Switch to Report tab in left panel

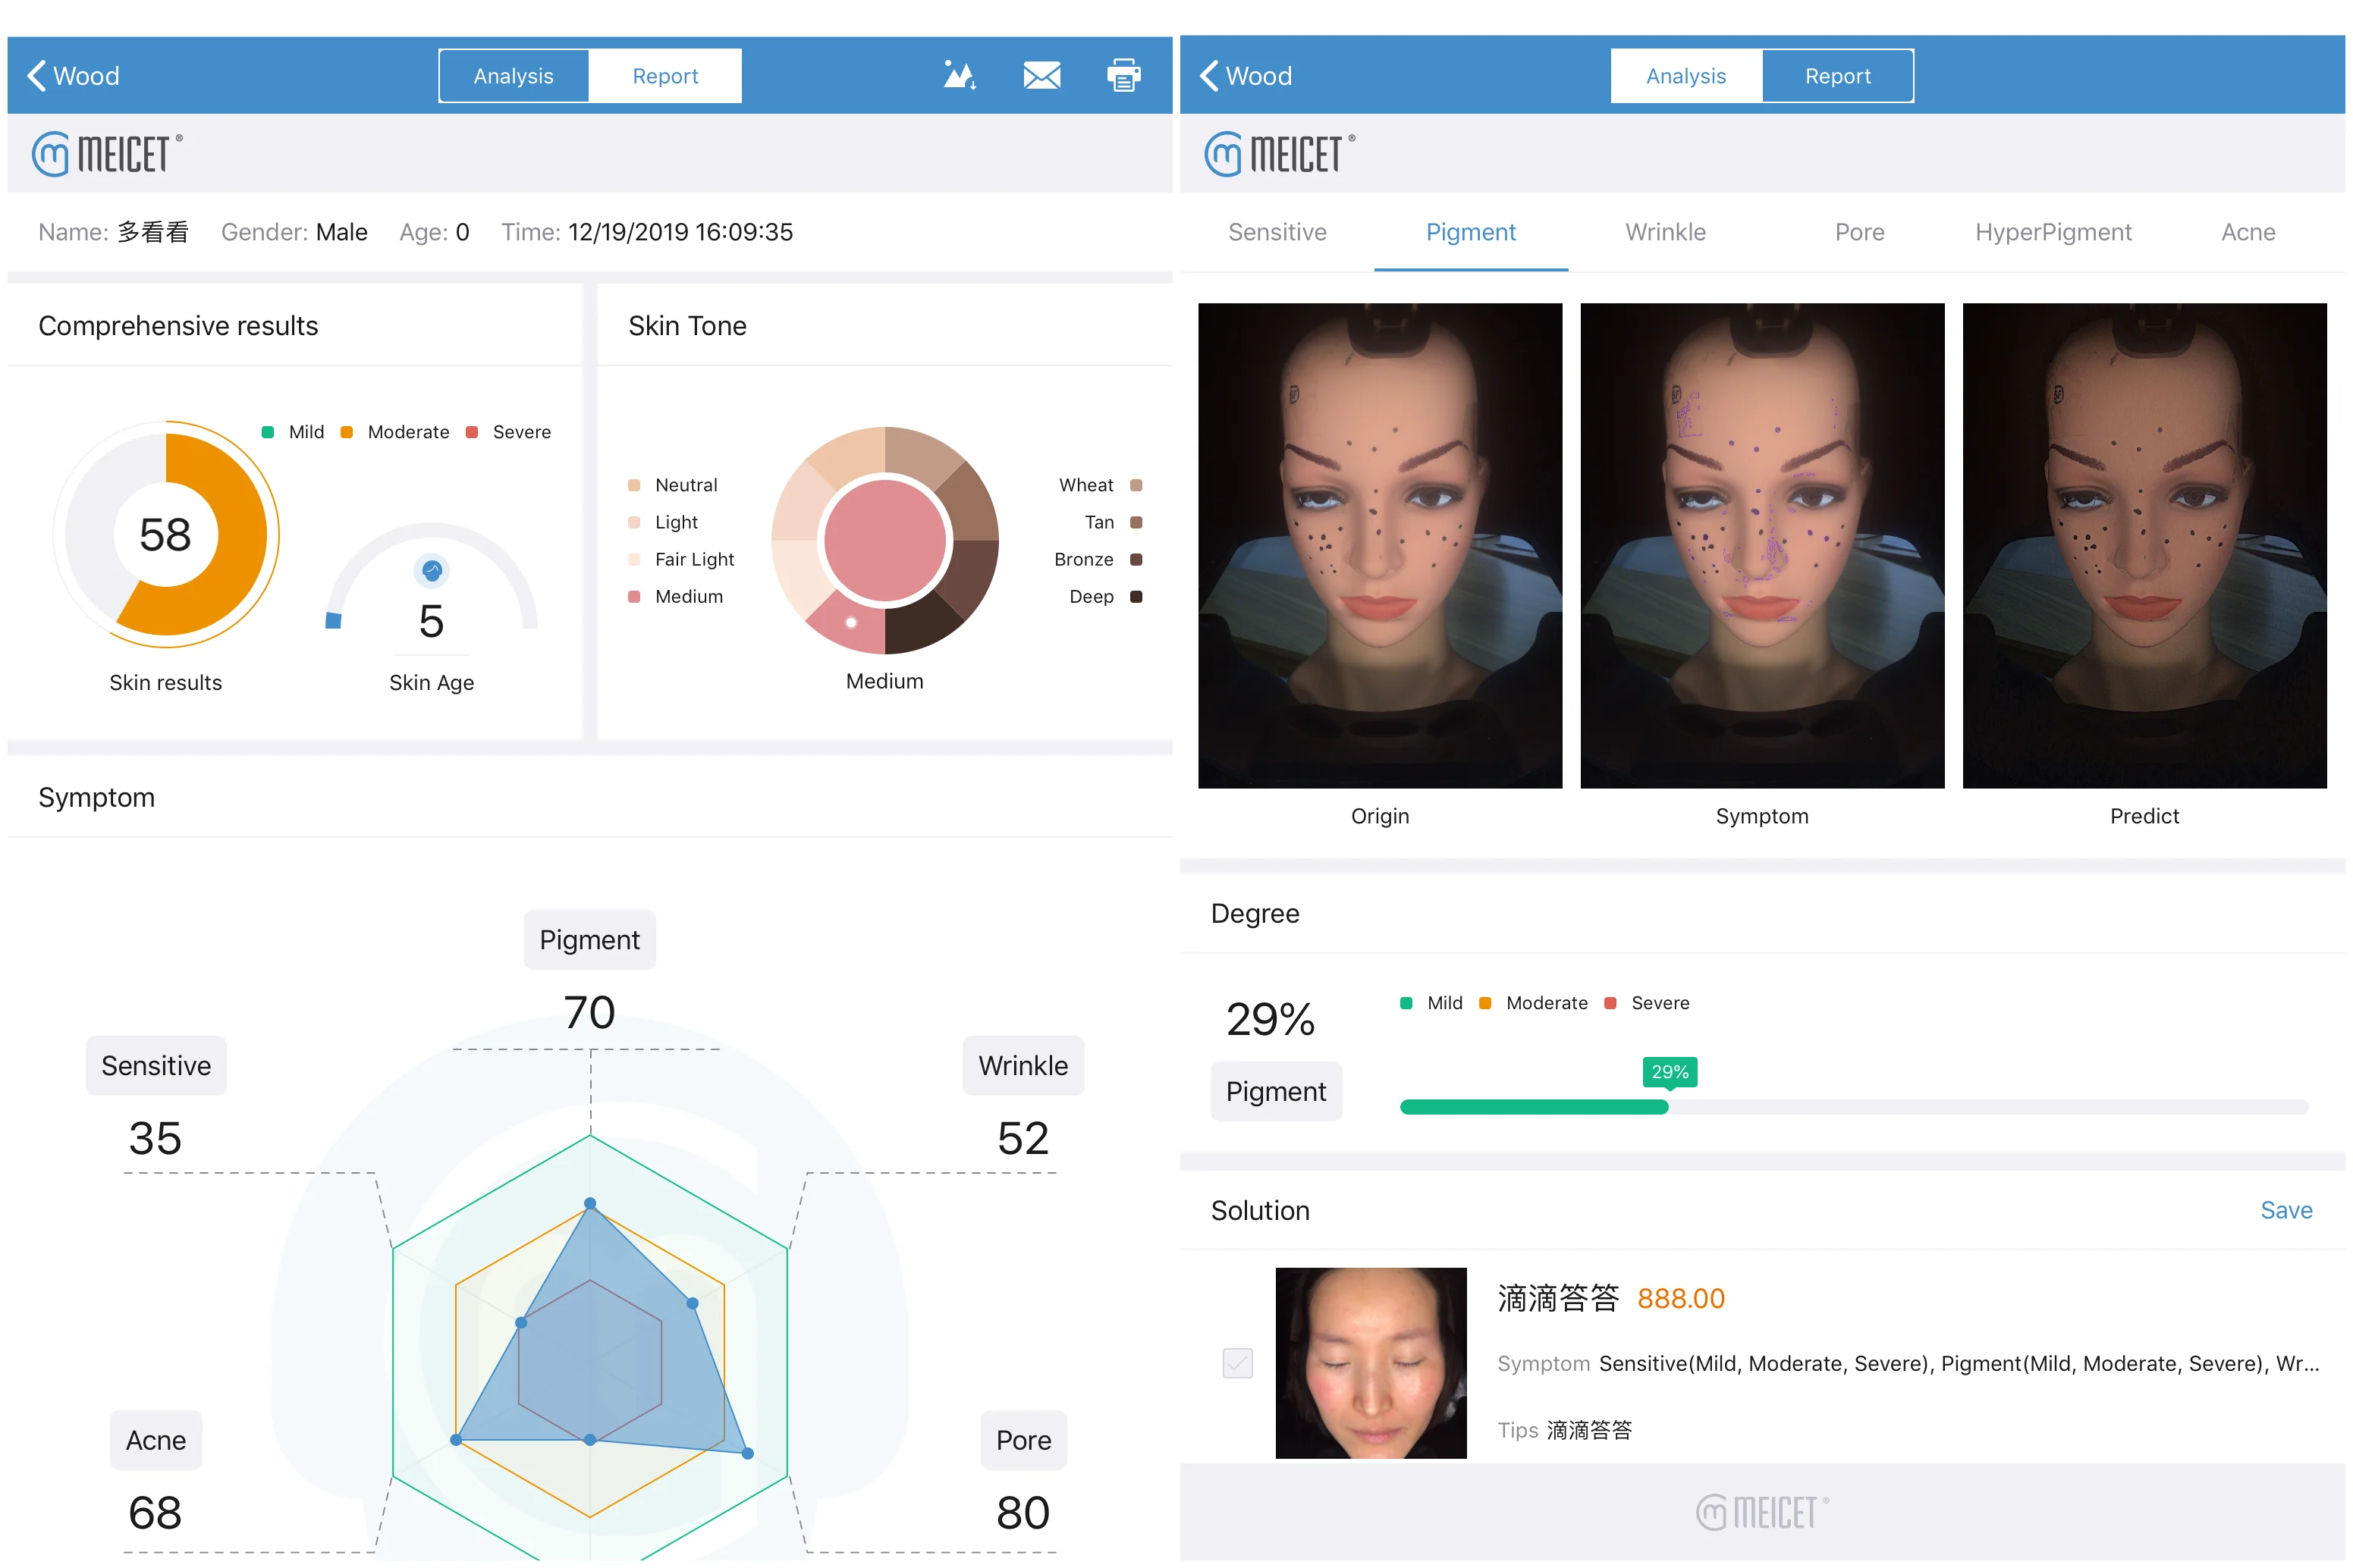point(664,76)
